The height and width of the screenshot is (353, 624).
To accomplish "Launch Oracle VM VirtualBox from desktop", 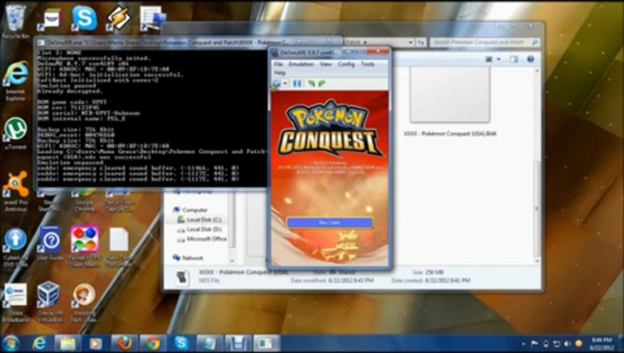I will point(49,302).
